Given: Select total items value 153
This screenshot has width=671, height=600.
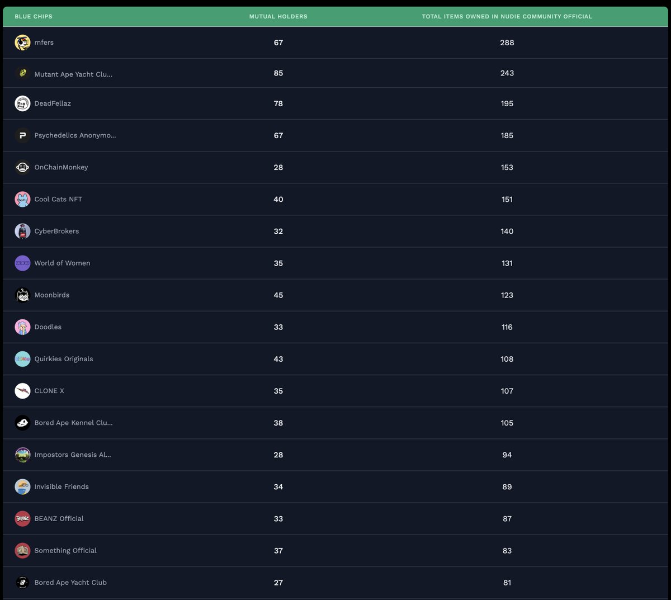Looking at the screenshot, I should [x=507, y=167].
